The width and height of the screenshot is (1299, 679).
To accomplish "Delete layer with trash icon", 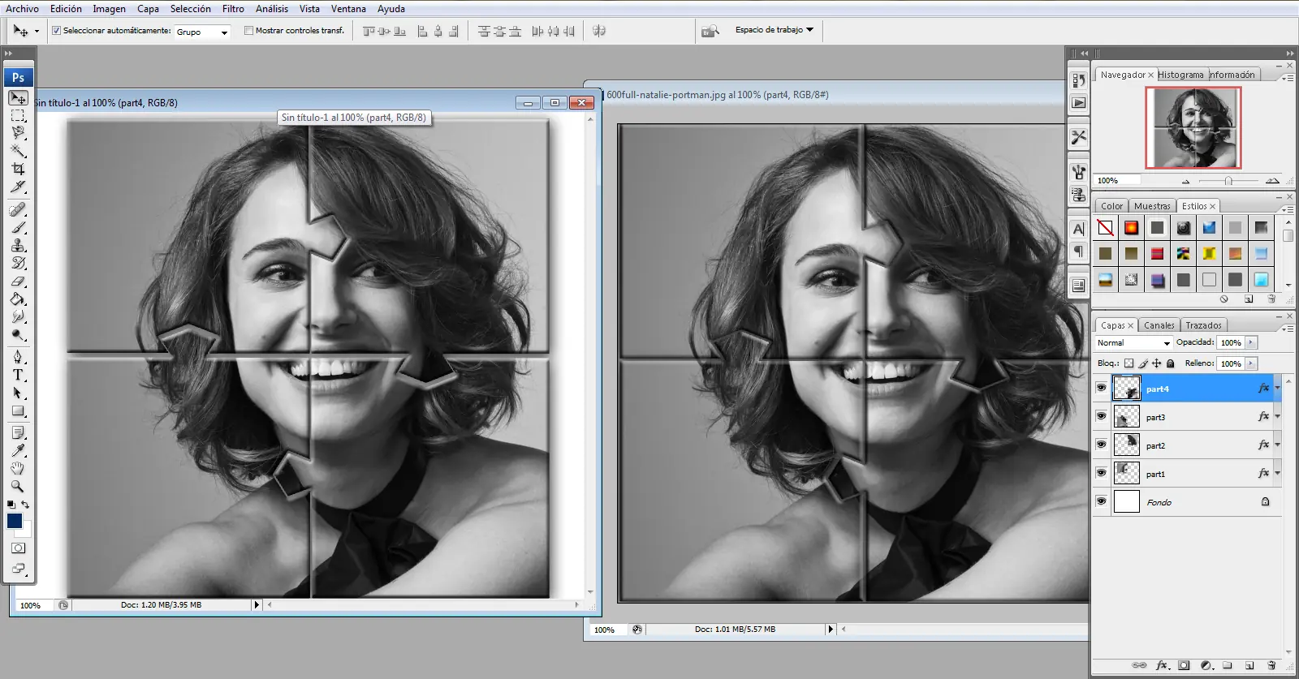I will click(1271, 665).
